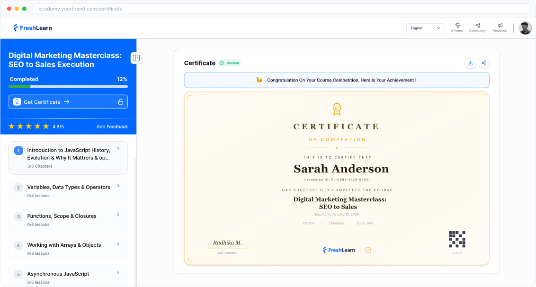Share the certificate via the share icon
Image resolution: width=536 pixels, height=287 pixels.
[x=484, y=63]
